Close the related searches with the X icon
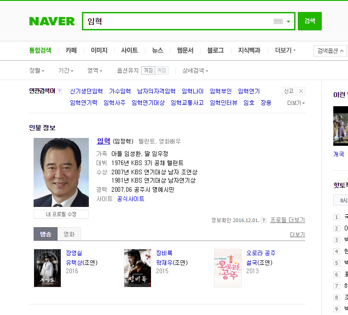 (x=301, y=91)
